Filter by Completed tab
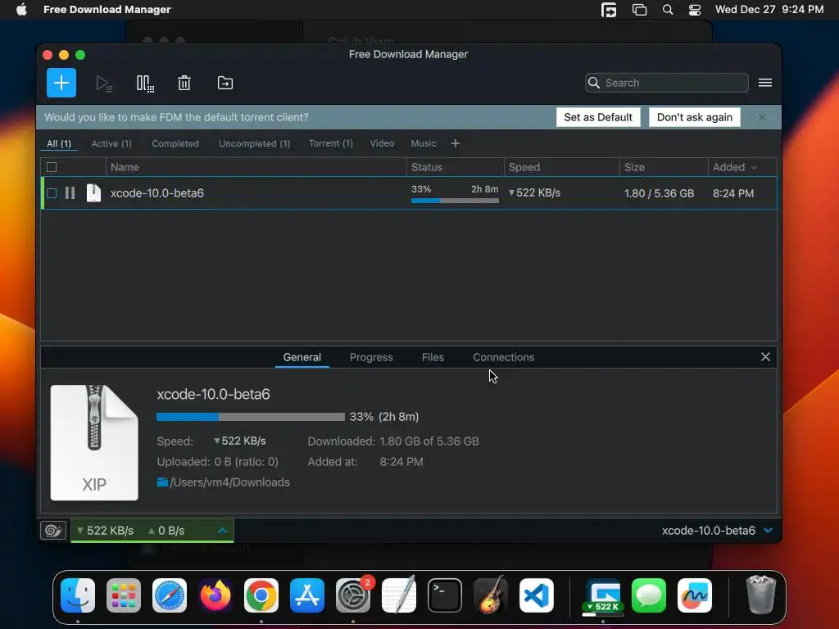This screenshot has height=629, width=839. click(175, 143)
